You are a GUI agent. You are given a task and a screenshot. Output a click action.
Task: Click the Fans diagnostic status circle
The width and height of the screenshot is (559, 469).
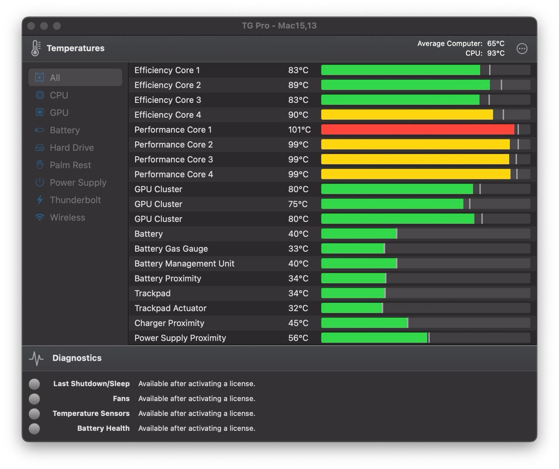(34, 399)
